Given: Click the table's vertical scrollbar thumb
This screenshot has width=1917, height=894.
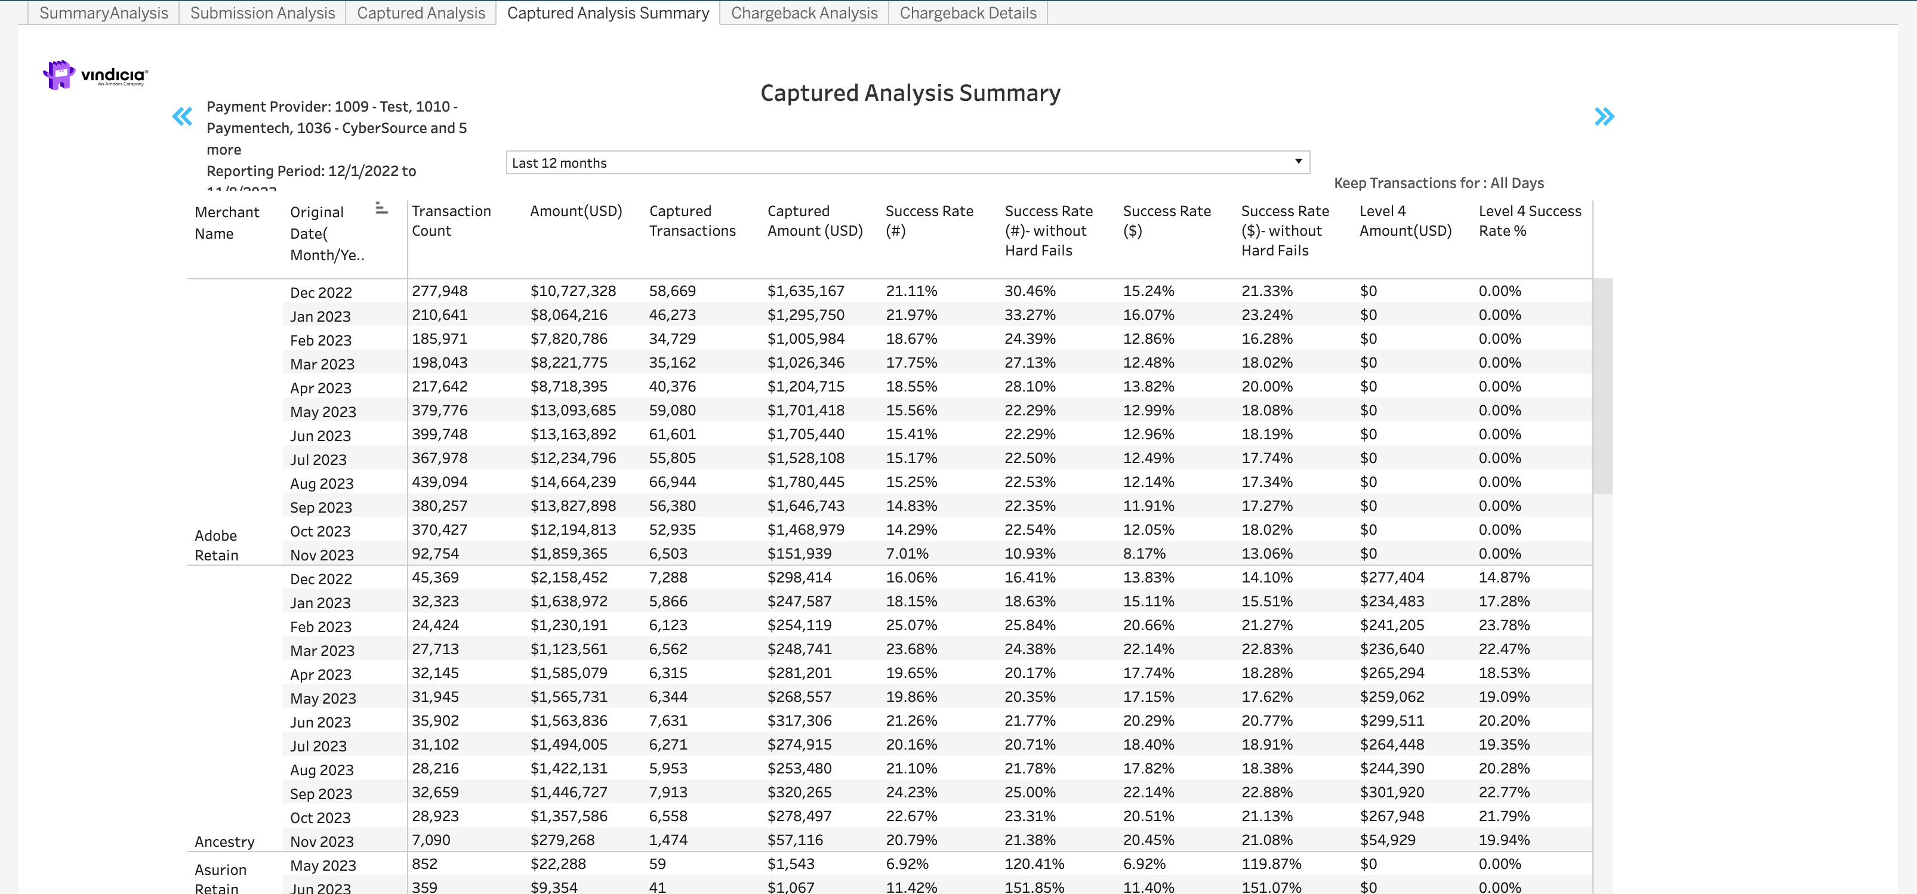Looking at the screenshot, I should [x=1602, y=386].
